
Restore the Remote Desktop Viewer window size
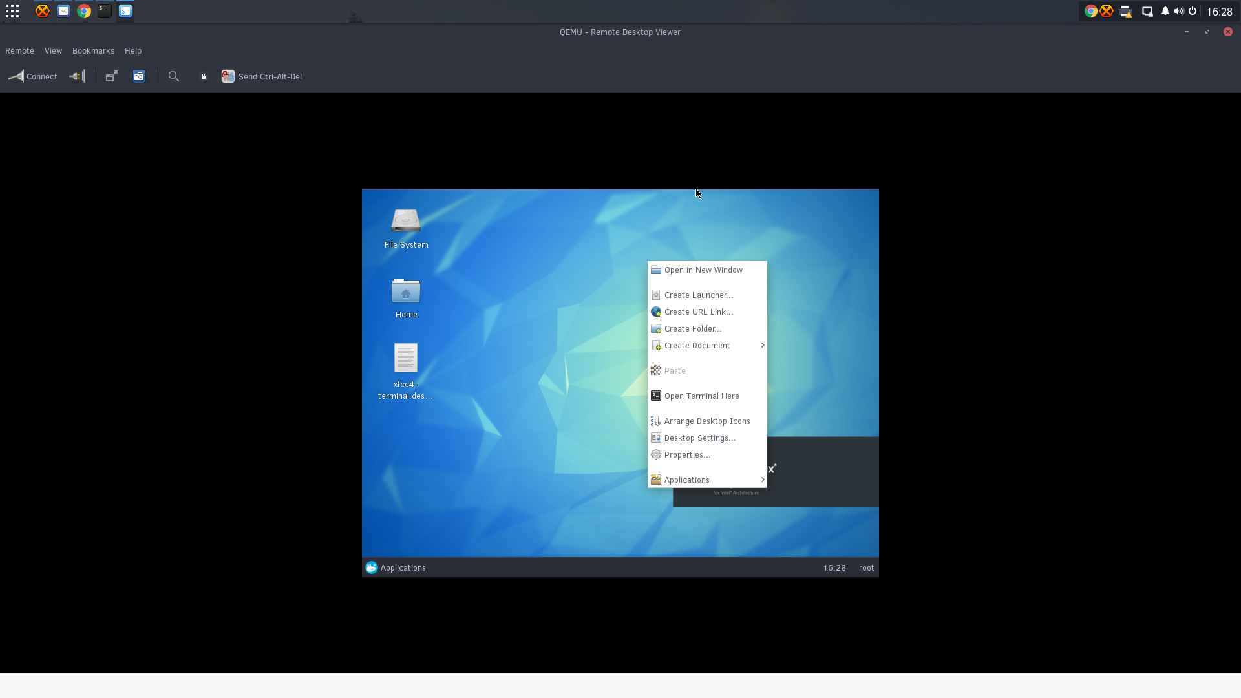1207,32
